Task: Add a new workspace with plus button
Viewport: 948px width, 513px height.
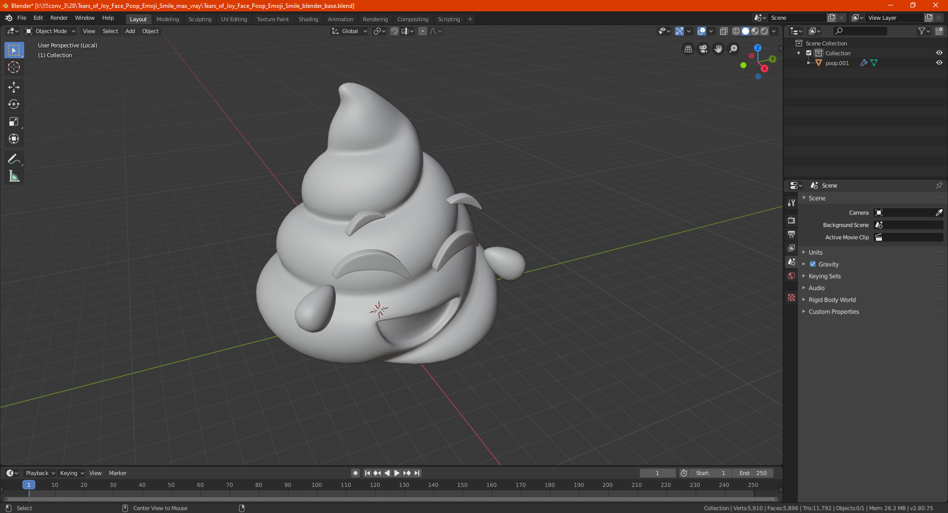Action: coord(470,19)
